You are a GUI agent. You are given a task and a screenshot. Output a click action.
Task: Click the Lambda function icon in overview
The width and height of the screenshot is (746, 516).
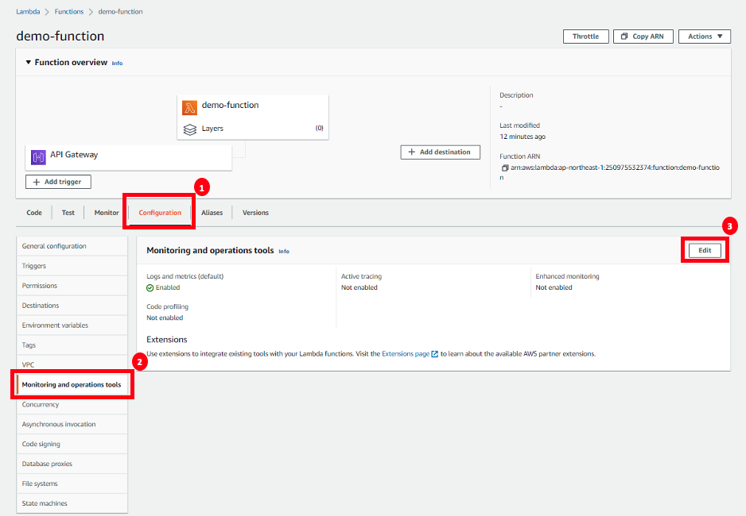189,108
